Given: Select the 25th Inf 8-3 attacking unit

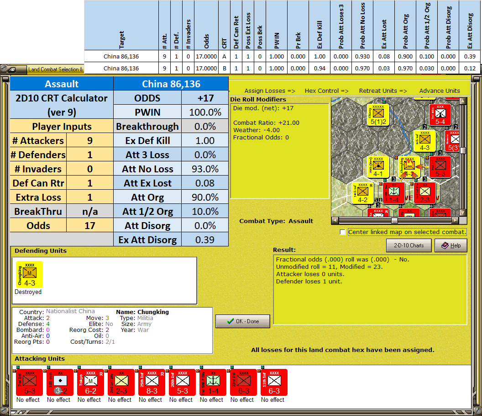Looking at the screenshot, I should coord(152,382).
